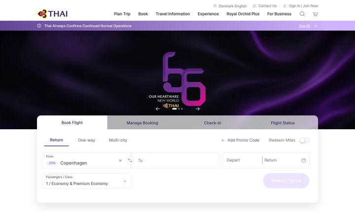Click the Depart date field

[x=242, y=160]
